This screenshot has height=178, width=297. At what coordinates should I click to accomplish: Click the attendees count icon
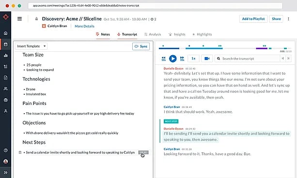click(x=152, y=19)
